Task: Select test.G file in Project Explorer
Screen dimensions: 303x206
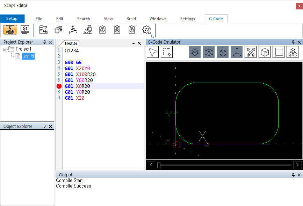Action: click(x=28, y=56)
